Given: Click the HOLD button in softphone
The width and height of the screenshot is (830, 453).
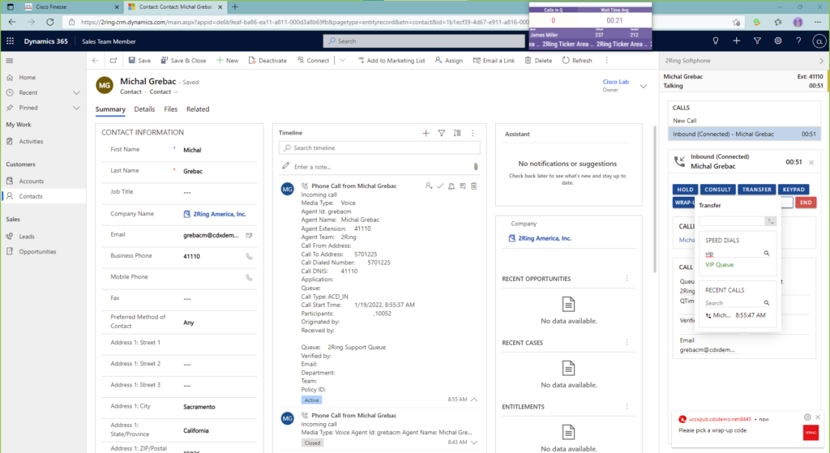Looking at the screenshot, I should (x=685, y=190).
